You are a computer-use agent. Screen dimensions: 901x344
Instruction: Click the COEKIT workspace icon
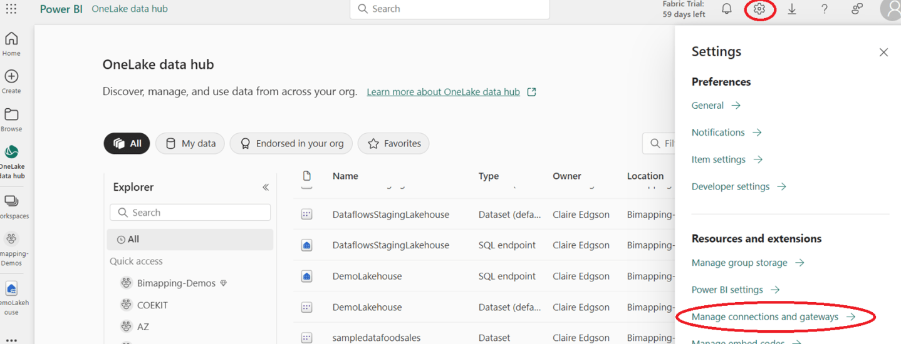pos(126,305)
